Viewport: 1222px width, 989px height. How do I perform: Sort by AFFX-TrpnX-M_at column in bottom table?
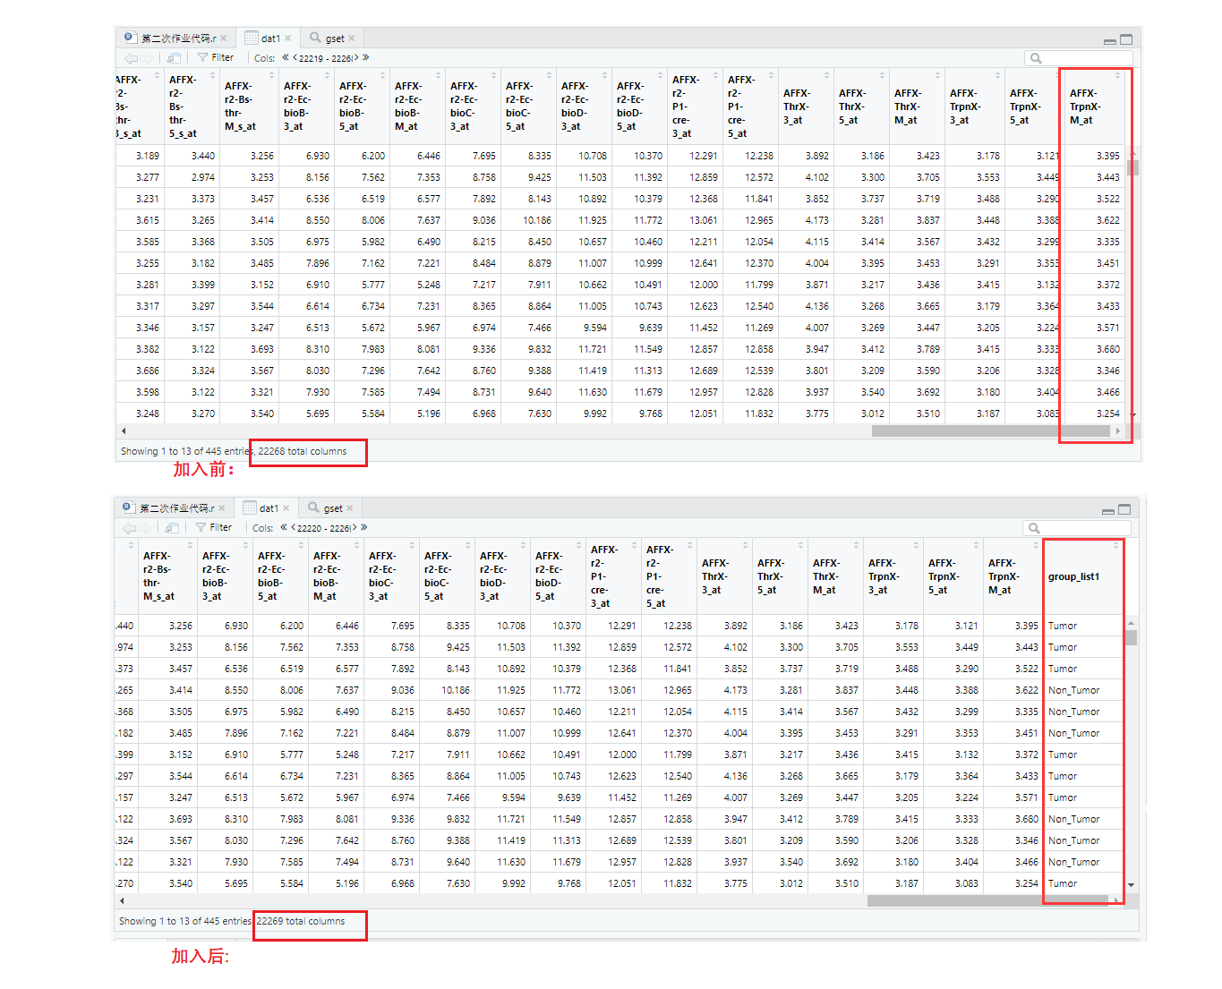point(1035,545)
